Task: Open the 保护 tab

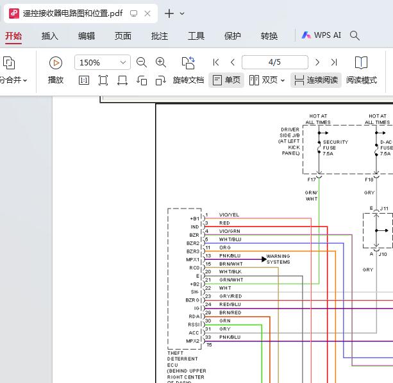Action: tap(232, 36)
